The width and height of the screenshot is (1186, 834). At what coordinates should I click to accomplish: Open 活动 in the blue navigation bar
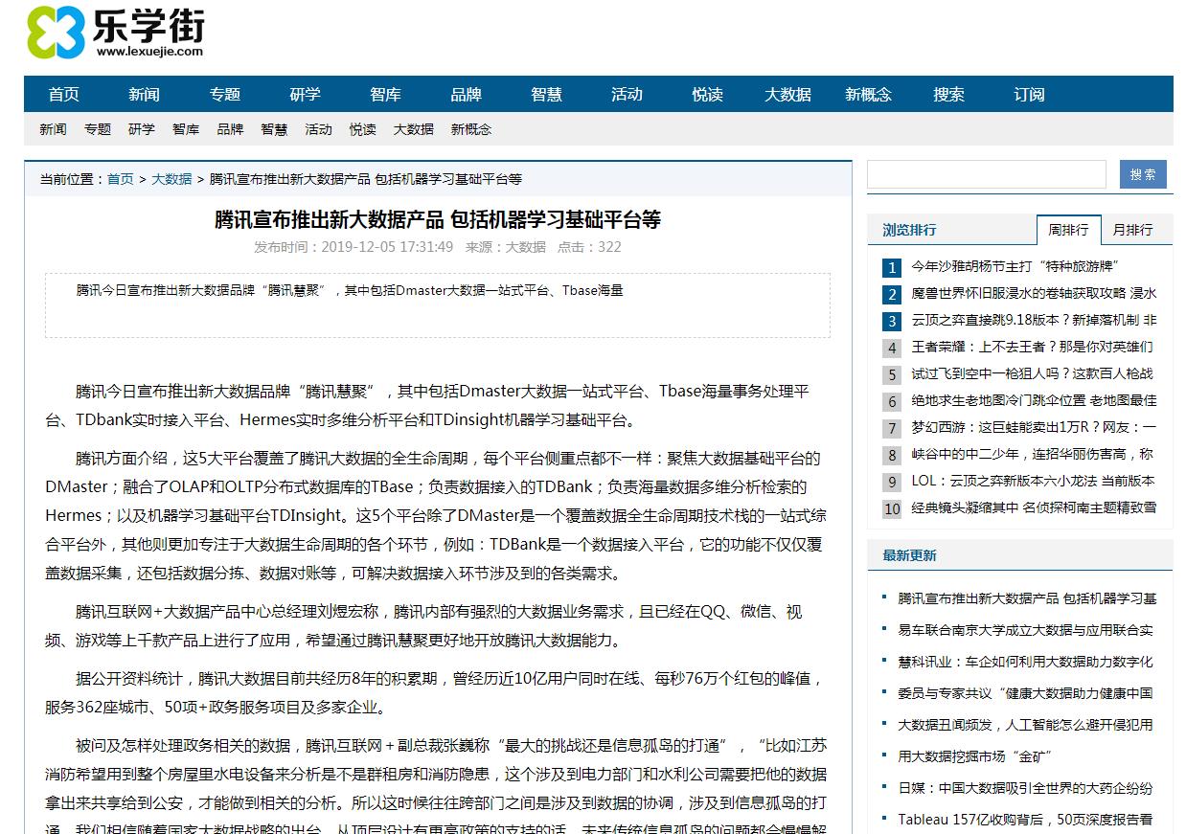click(x=627, y=95)
